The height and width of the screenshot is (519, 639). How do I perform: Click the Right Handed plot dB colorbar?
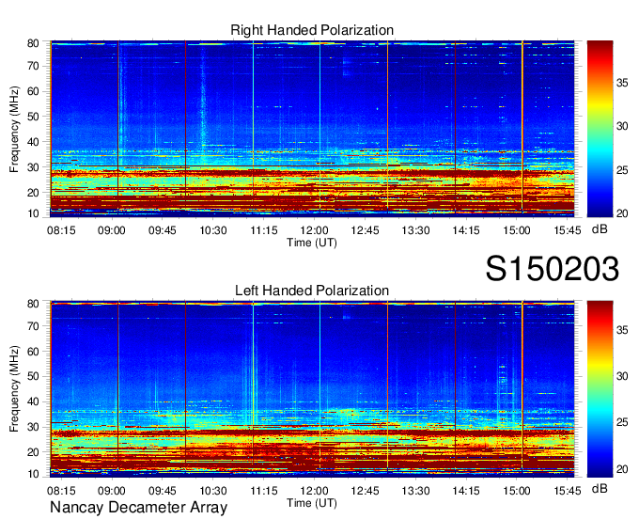pos(600,129)
